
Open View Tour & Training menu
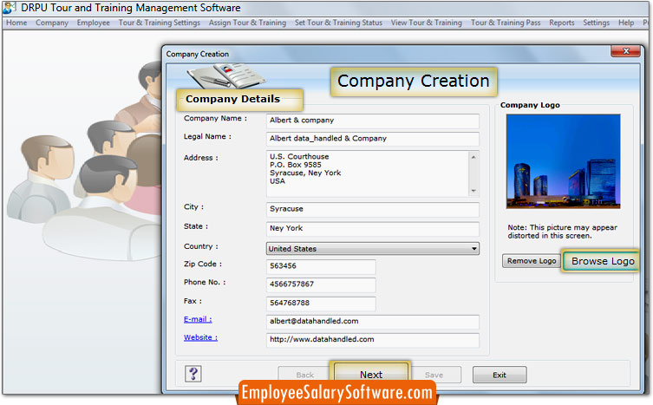coord(426,23)
